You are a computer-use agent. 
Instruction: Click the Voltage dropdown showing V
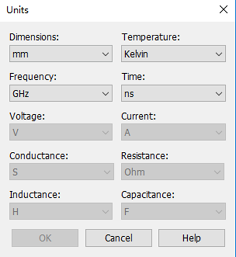pos(61,132)
